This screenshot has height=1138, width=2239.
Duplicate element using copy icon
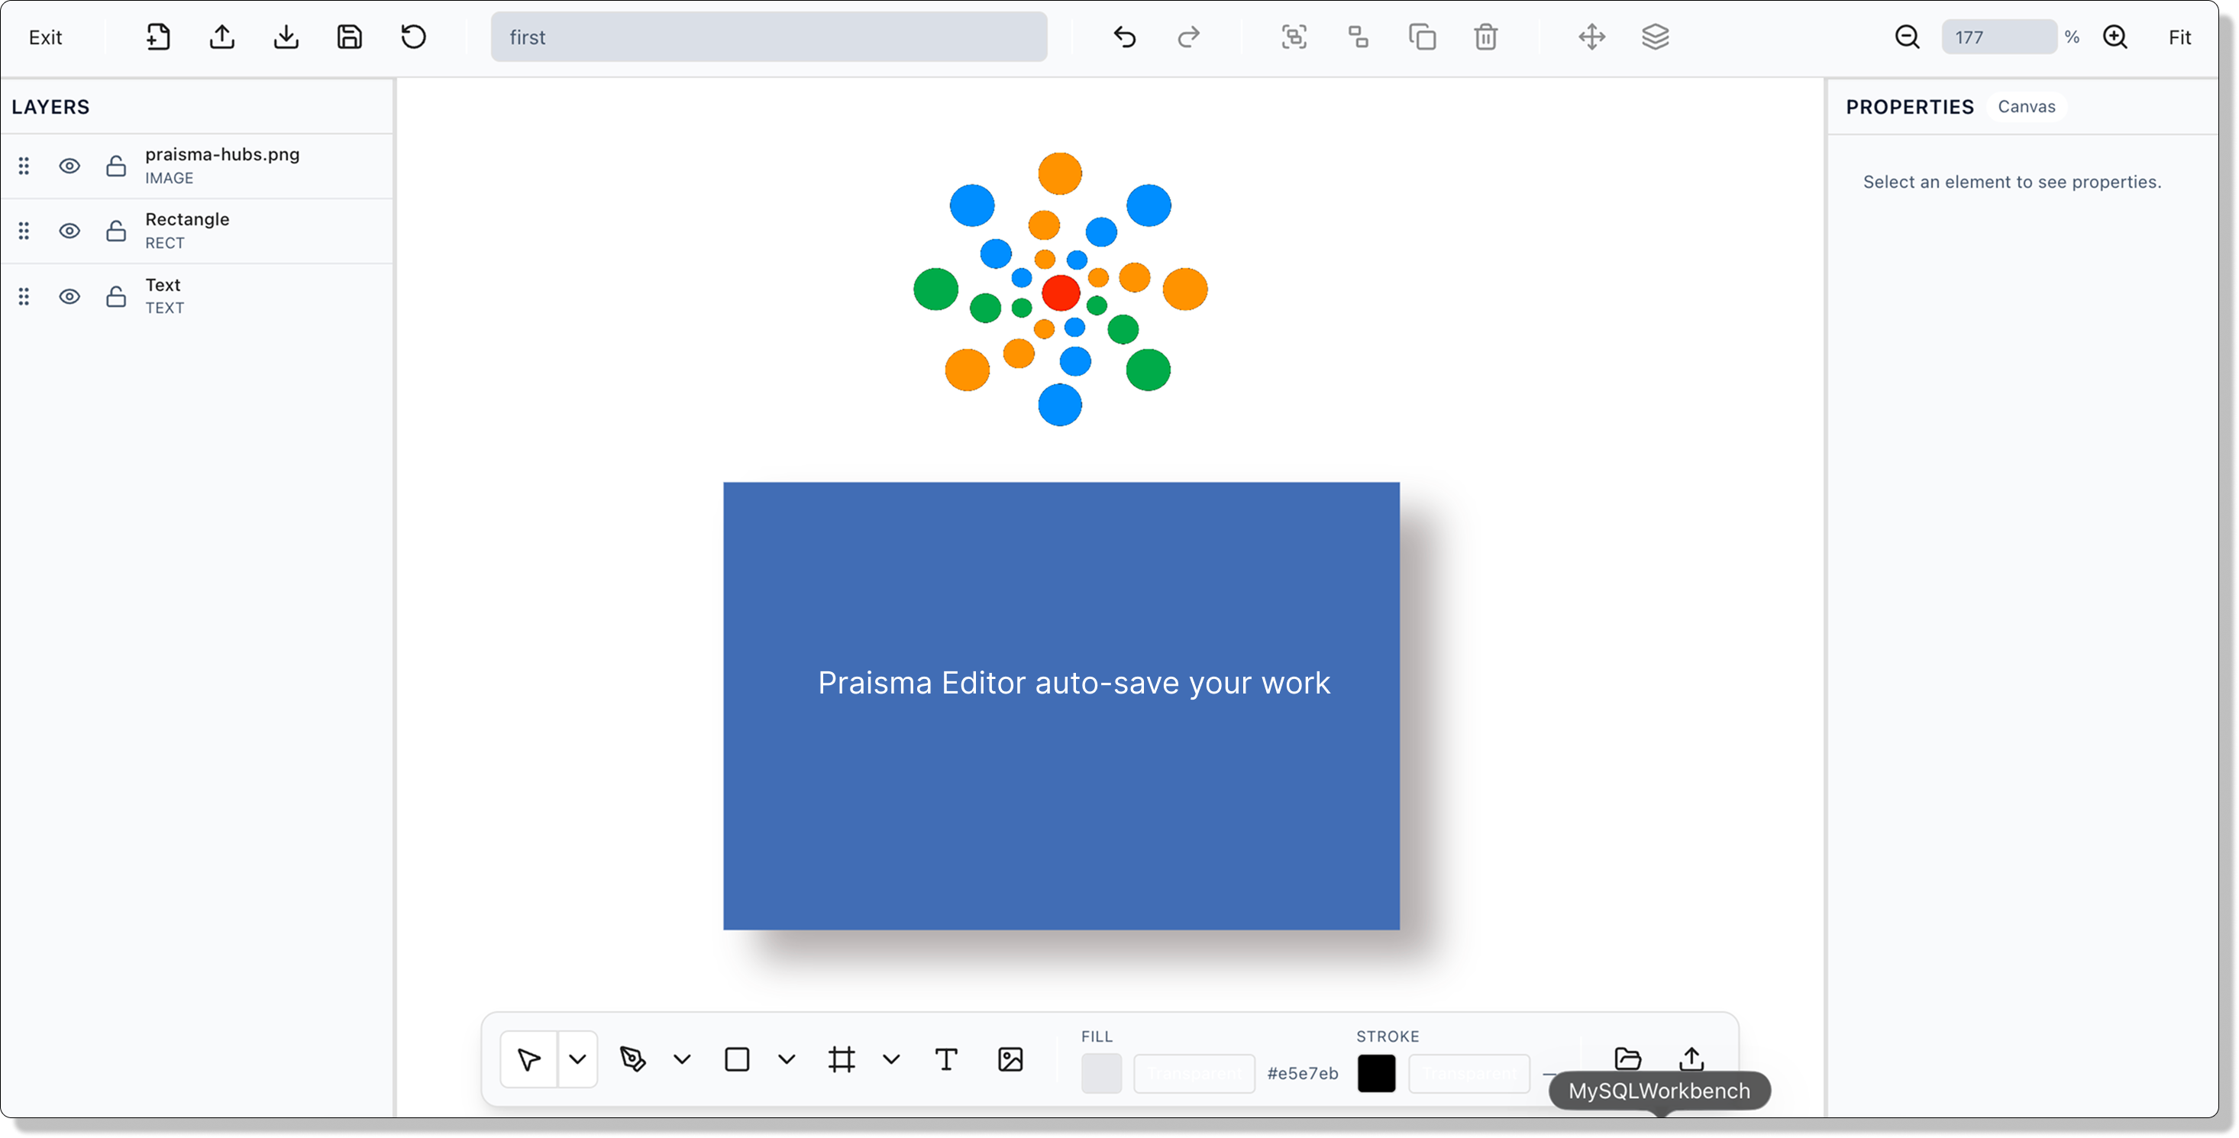(1422, 37)
